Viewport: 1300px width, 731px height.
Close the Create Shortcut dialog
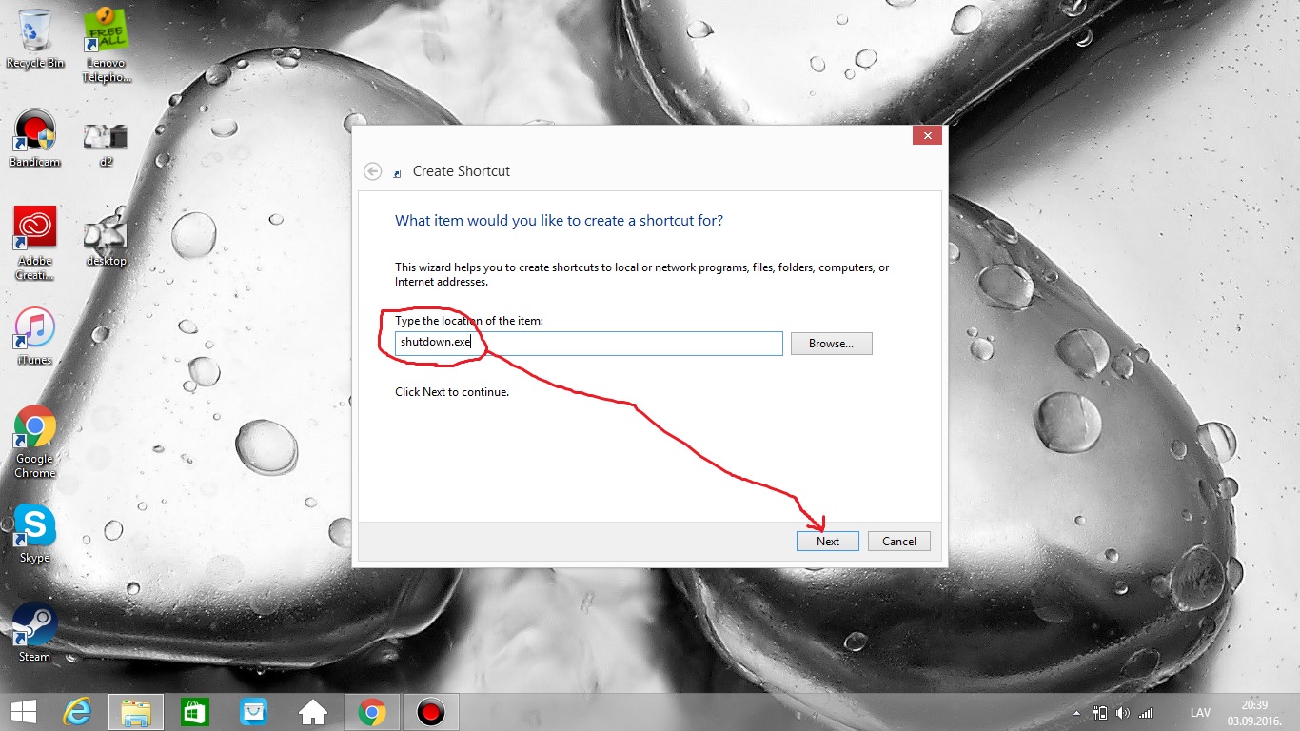927,136
